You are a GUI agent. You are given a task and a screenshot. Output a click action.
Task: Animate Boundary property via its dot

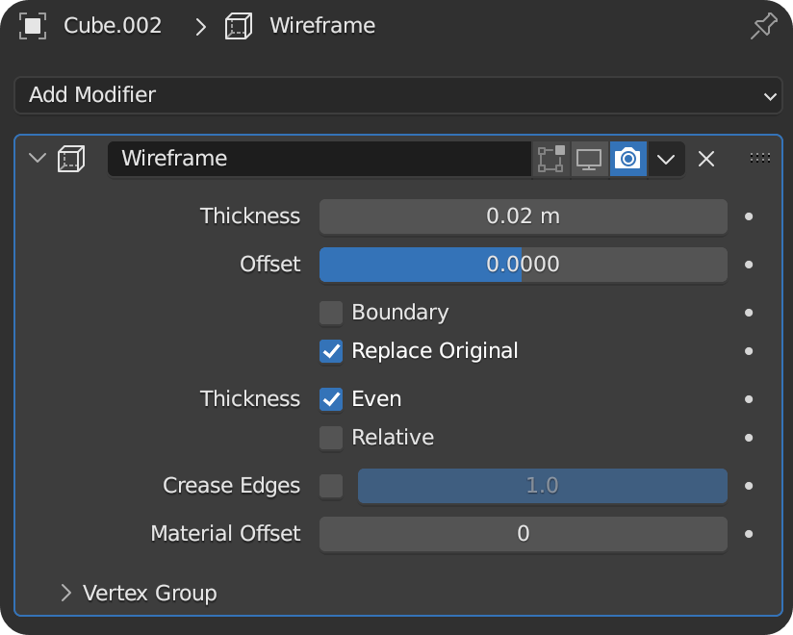pyautogui.click(x=749, y=313)
